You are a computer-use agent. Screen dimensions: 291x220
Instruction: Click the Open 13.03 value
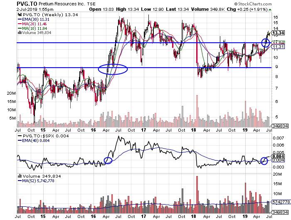(101, 9)
